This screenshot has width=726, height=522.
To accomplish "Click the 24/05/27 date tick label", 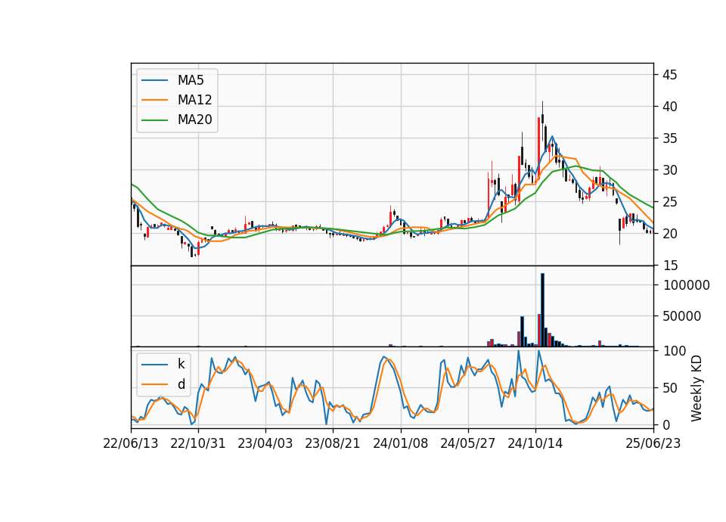I will pos(467,443).
